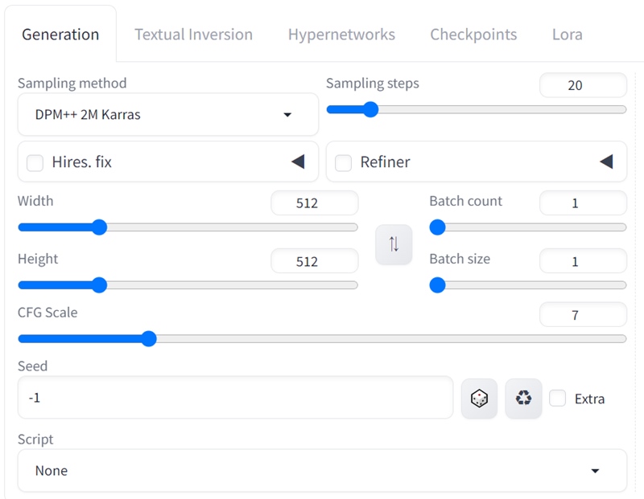Click the Batch count slider handle
This screenshot has width=644, height=499.
(437, 227)
